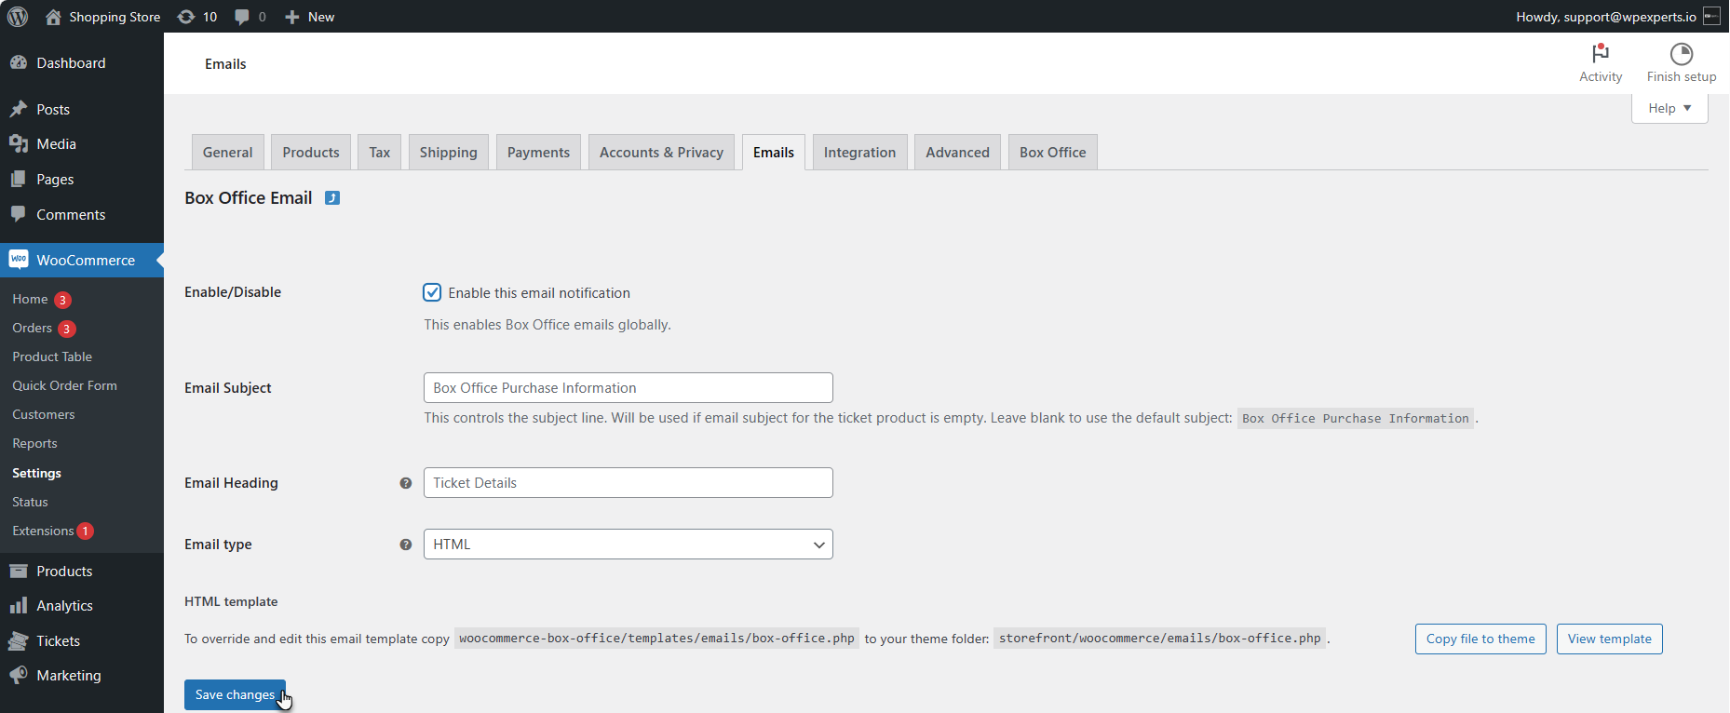
Task: Open the updates icon showing 10
Action: click(x=186, y=17)
